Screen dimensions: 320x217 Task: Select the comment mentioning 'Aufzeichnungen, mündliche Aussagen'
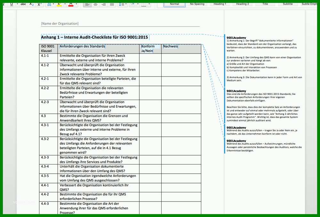click(264, 146)
